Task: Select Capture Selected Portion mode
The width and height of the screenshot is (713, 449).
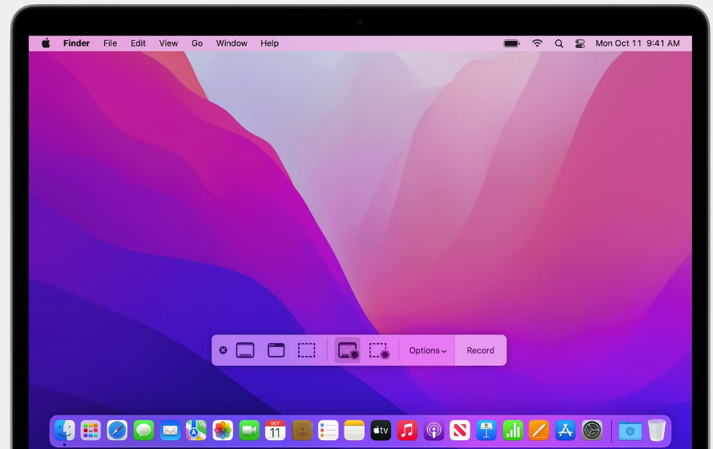Action: [306, 350]
